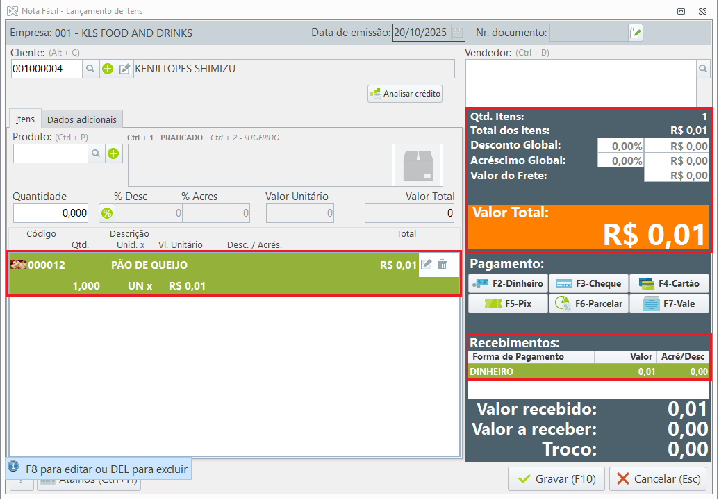Click the PÃO DE QUEIJO product thumbnail

(18, 265)
